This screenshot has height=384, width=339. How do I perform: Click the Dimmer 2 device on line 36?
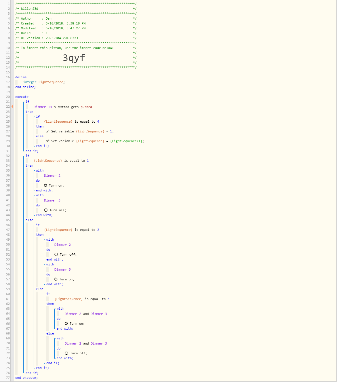tap(52, 176)
